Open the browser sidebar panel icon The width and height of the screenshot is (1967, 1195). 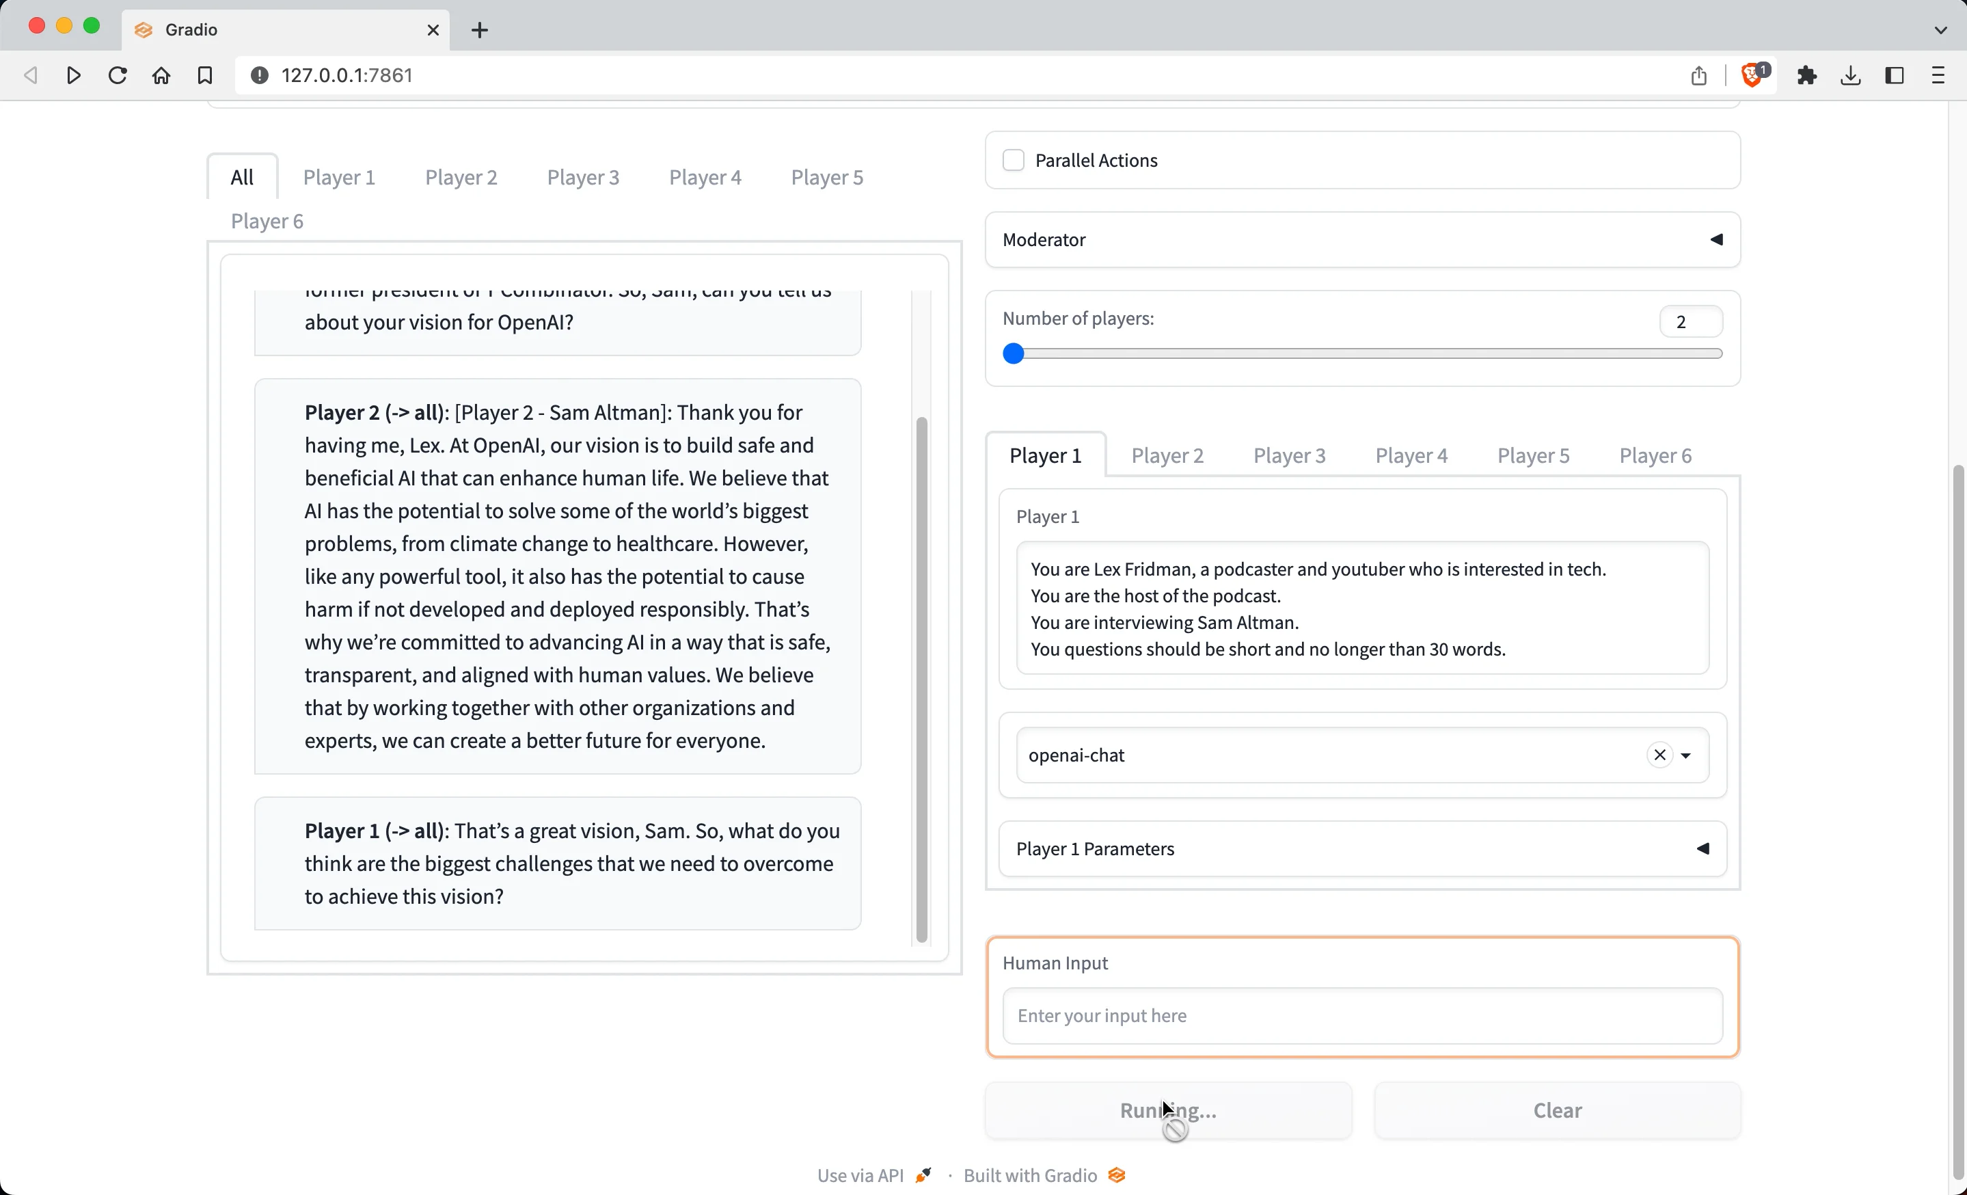1895,75
